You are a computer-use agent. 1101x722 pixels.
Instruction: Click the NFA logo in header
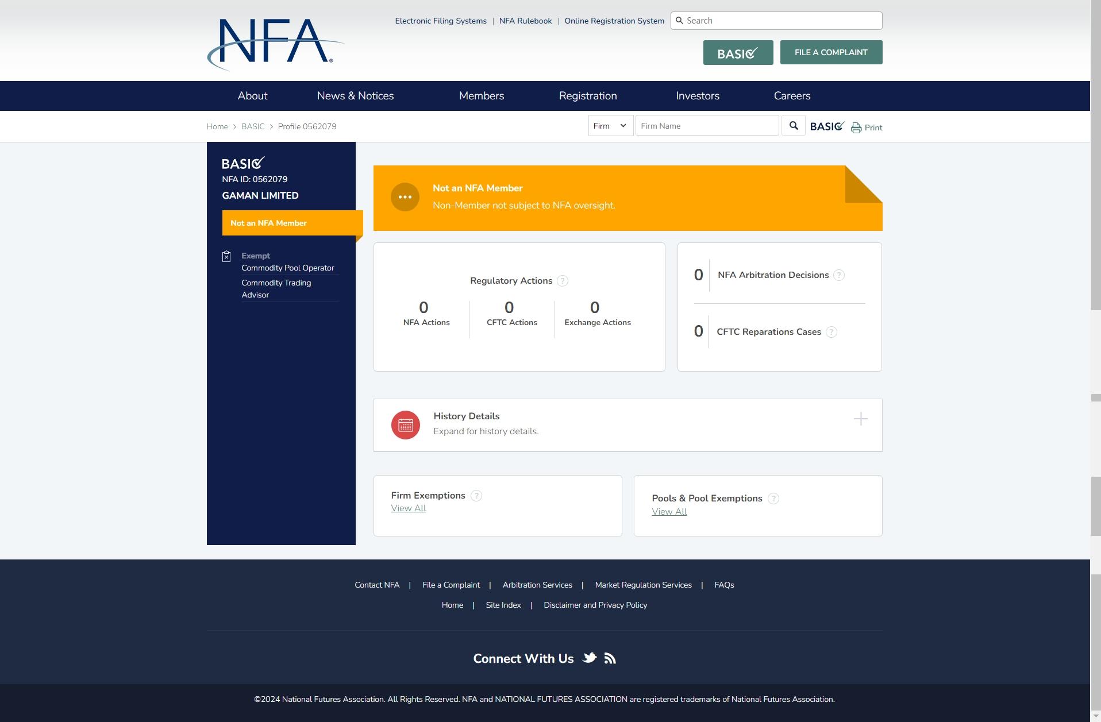pos(275,44)
